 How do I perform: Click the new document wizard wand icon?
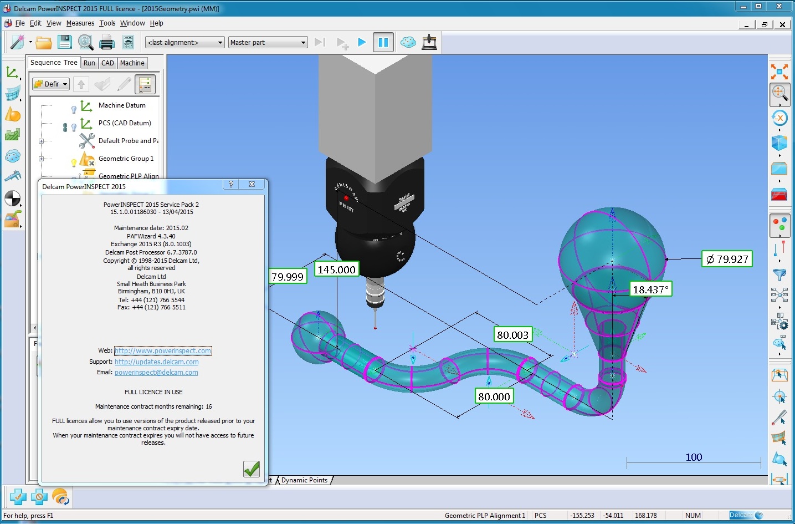click(x=18, y=42)
